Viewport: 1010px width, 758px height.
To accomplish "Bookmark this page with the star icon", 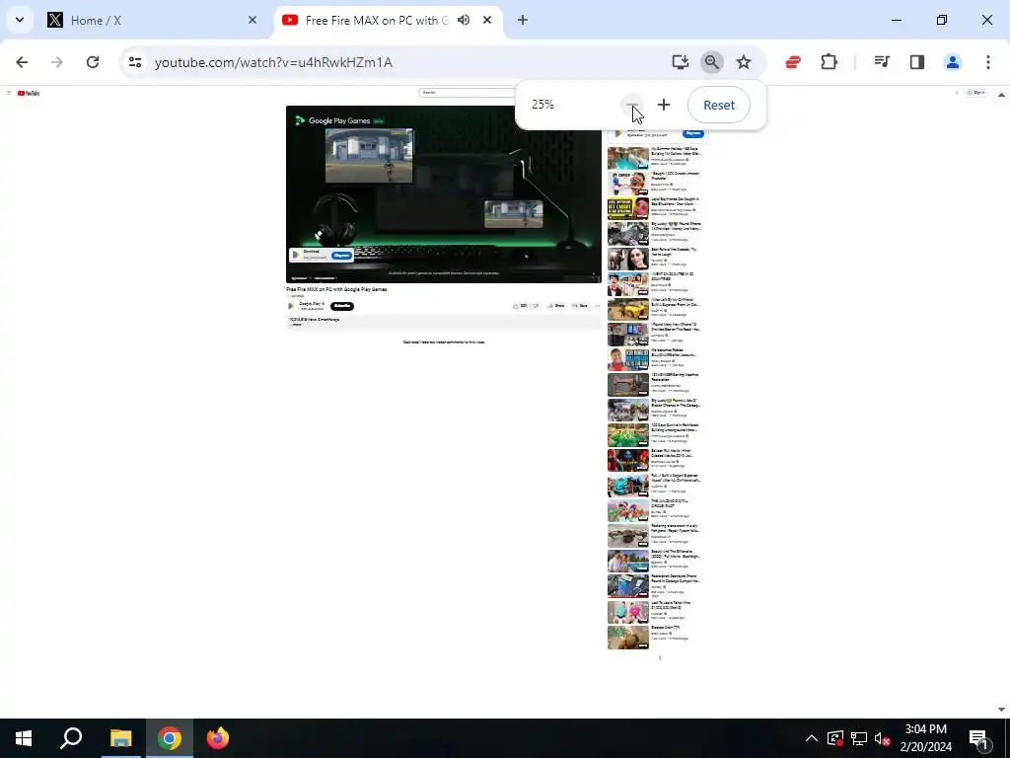I will (744, 62).
